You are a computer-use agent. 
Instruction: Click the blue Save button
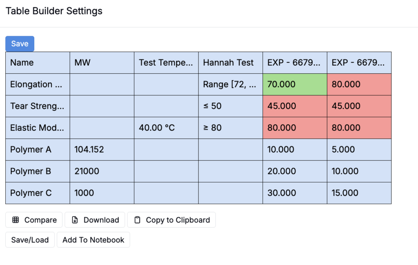click(x=20, y=44)
